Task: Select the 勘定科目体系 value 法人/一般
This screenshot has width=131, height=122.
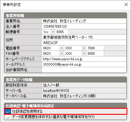Action: (84, 85)
